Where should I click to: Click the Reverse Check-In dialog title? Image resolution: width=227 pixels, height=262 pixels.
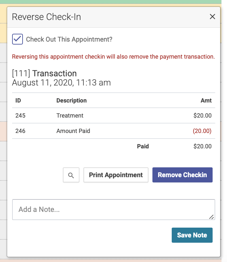tap(46, 17)
